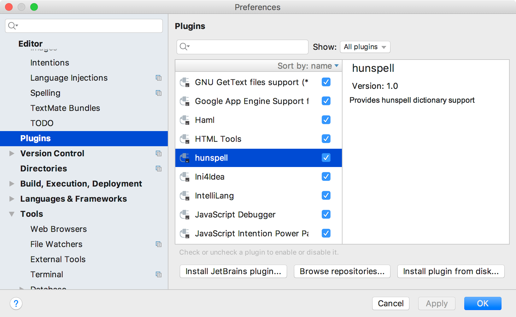
Task: Click the Browse repositories button
Action: pos(342,271)
